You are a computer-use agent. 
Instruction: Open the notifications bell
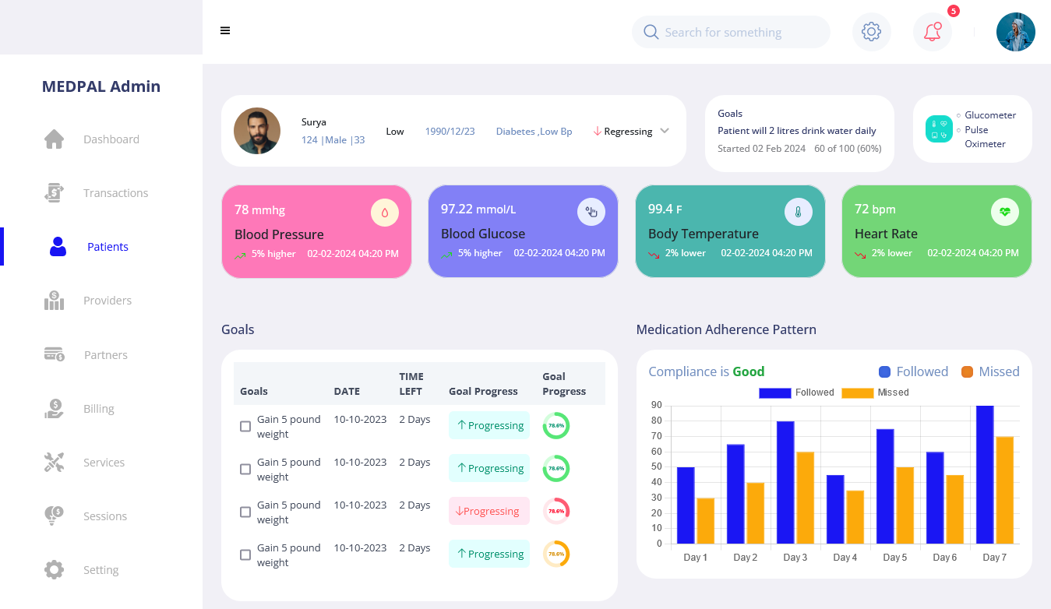tap(932, 32)
